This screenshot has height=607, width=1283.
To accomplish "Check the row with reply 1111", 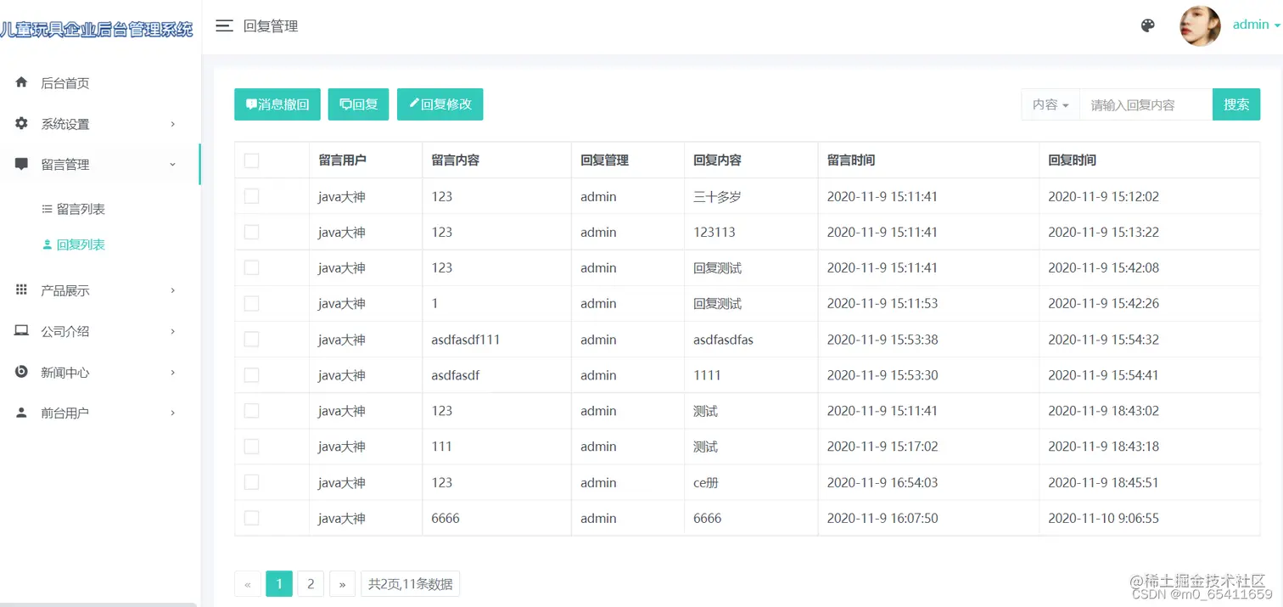I will 251,374.
